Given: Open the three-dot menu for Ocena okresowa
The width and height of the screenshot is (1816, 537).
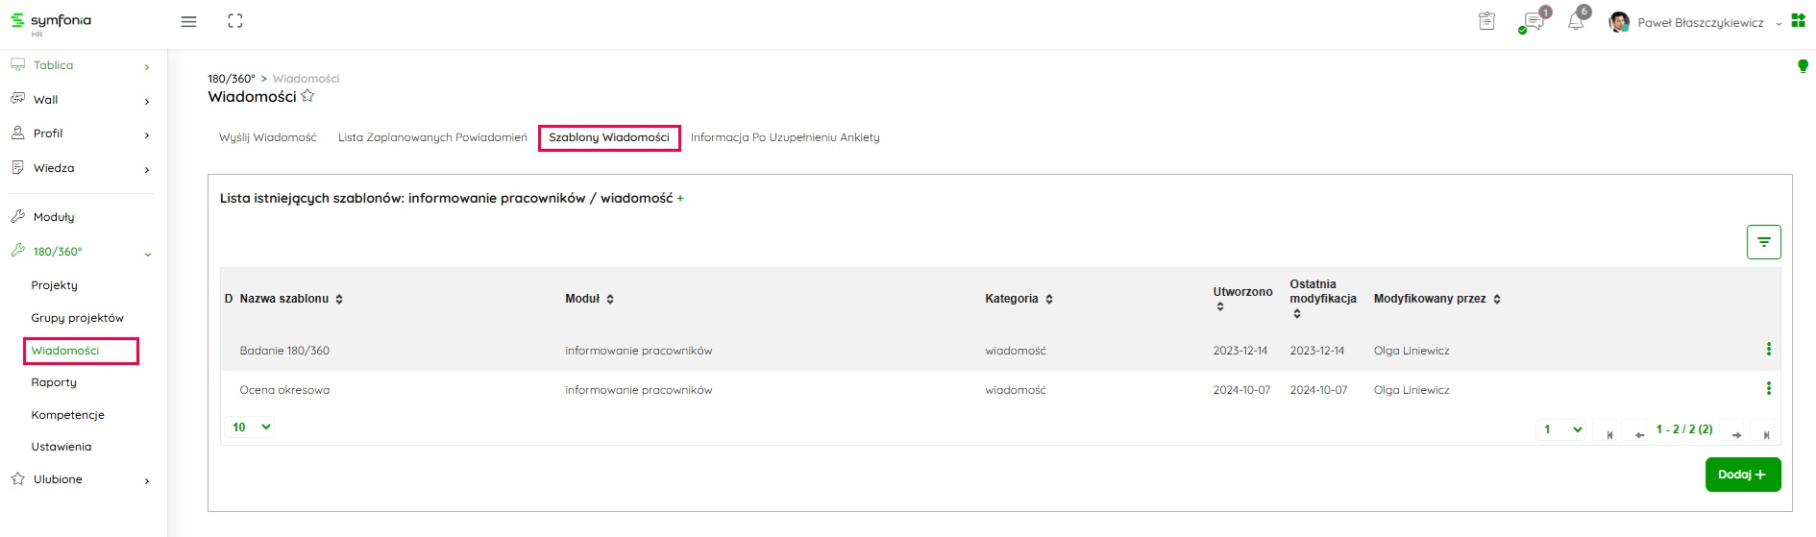Looking at the screenshot, I should point(1768,389).
